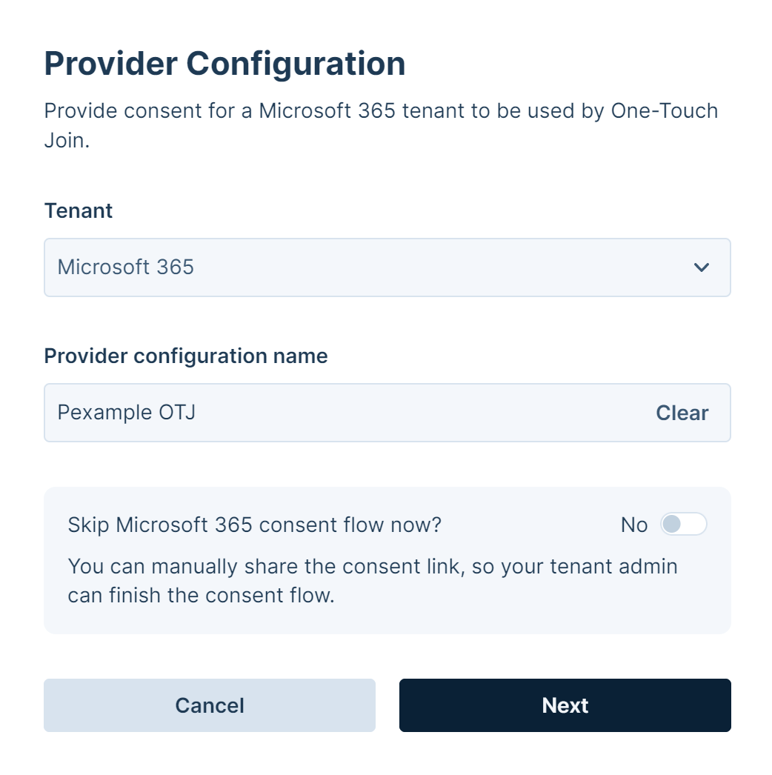The height and width of the screenshot is (775, 772).
Task: Click the 'One-Touch Join' text in the description
Action: pyautogui.click(x=664, y=111)
